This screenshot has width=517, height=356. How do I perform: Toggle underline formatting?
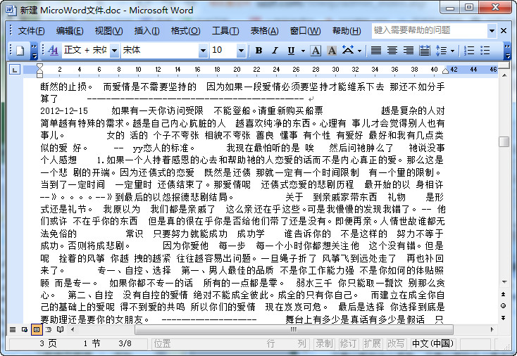click(291, 51)
